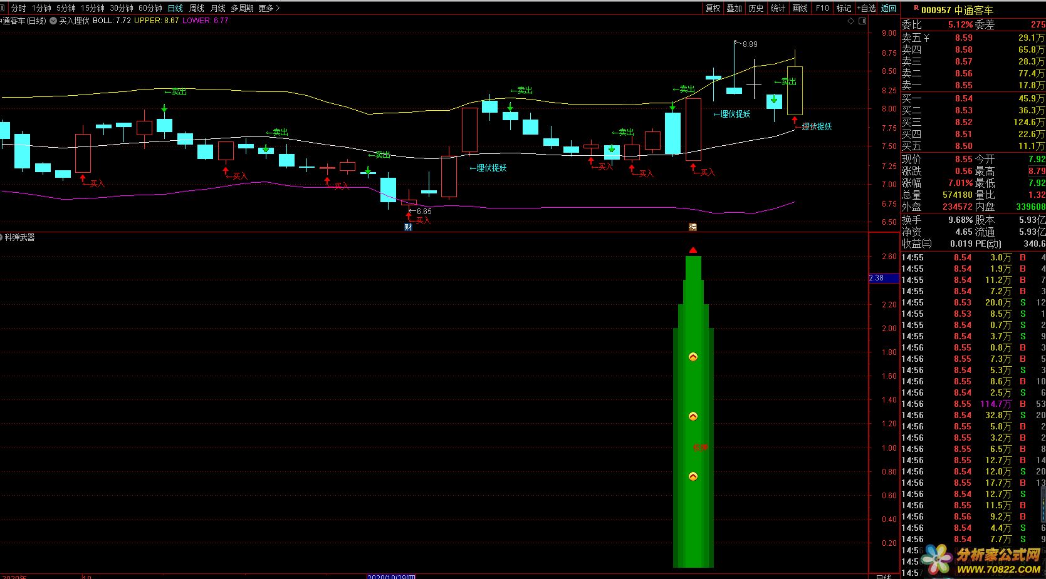Click the 叠加 overlay button

coord(735,8)
